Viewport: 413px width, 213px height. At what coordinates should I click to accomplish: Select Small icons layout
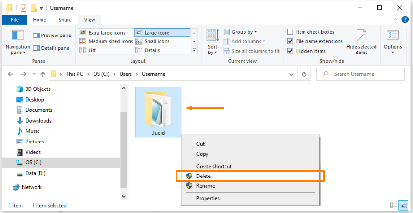[x=153, y=41]
